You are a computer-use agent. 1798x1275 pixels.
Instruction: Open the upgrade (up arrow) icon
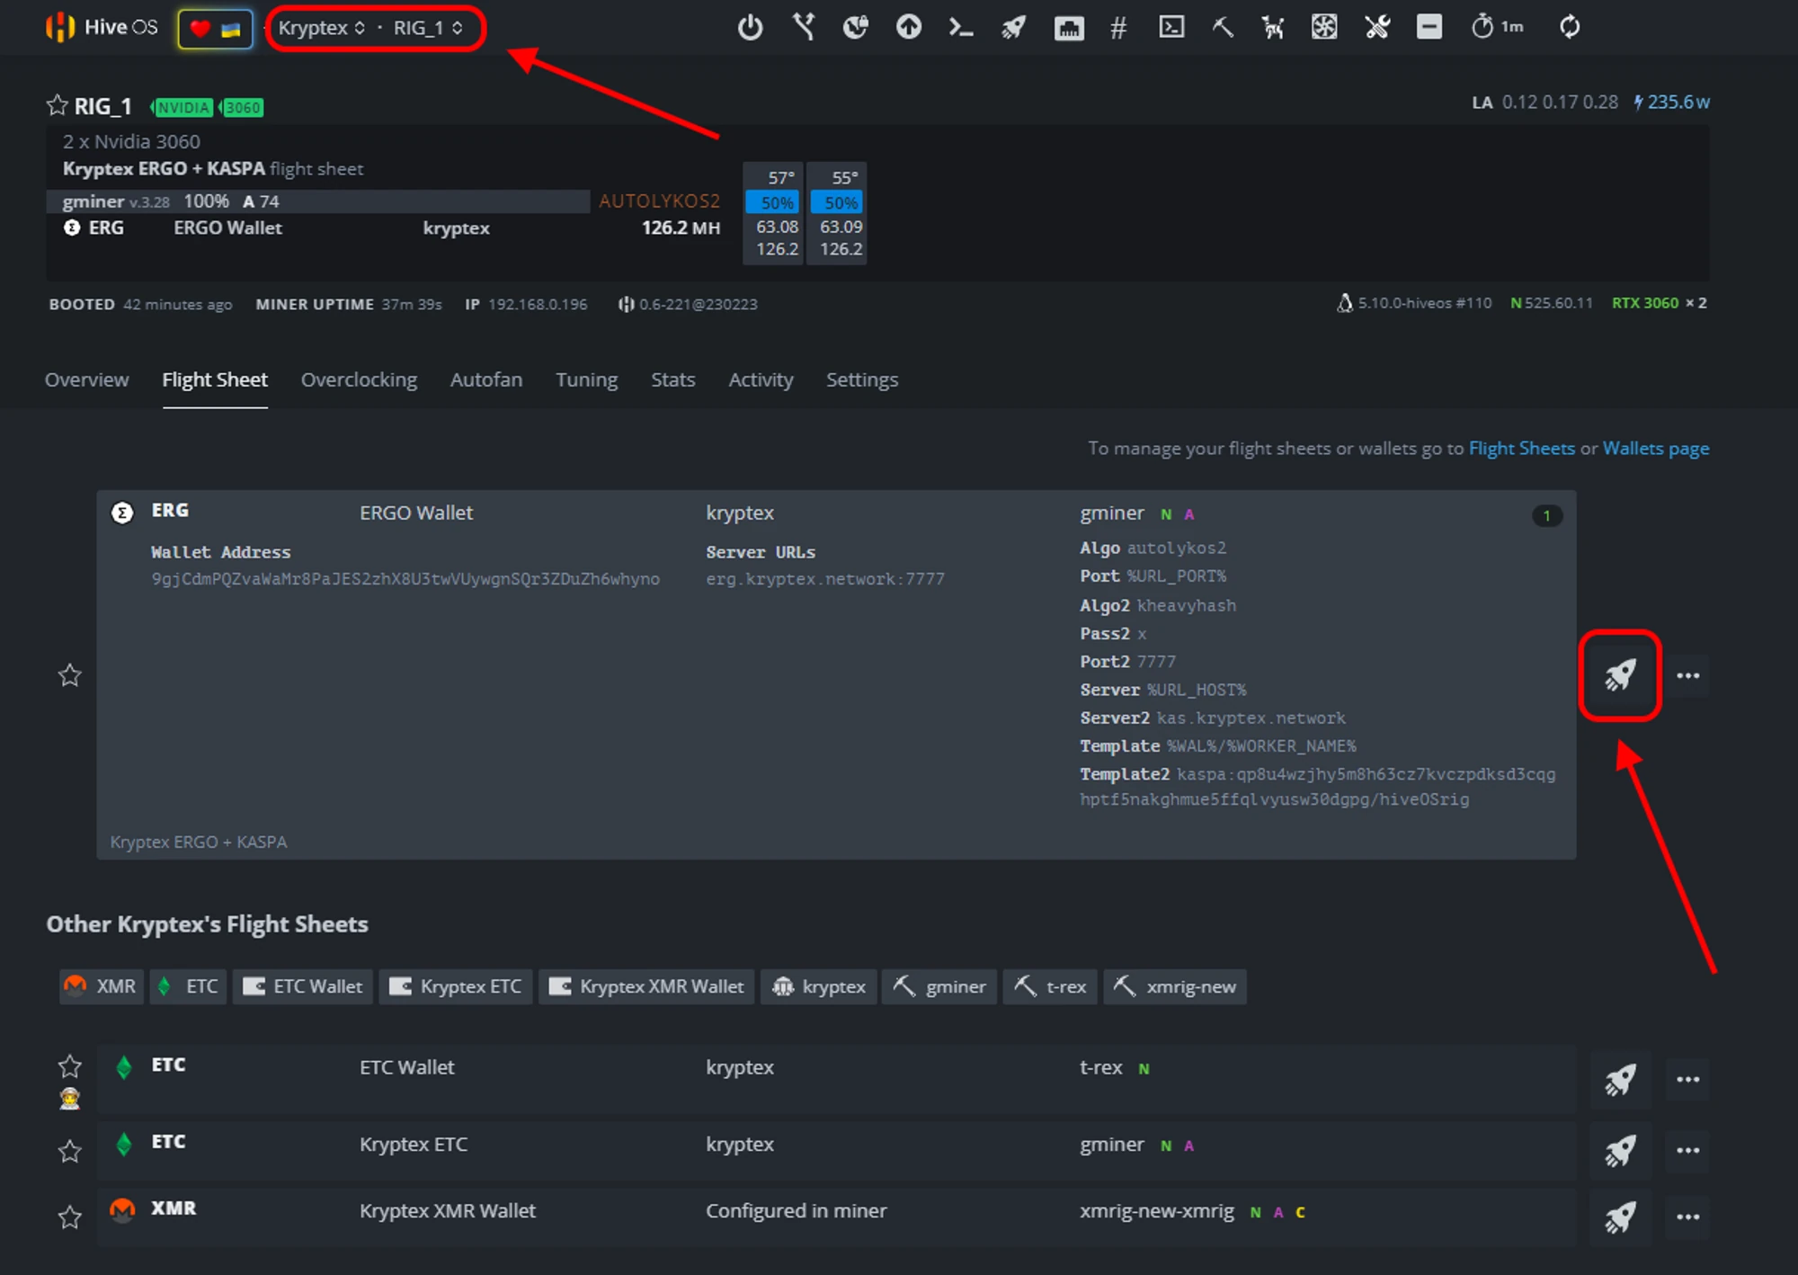tap(908, 27)
